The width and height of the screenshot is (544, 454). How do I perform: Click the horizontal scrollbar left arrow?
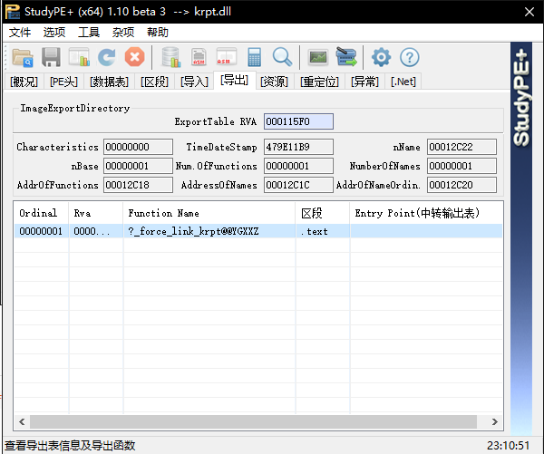coord(22,421)
